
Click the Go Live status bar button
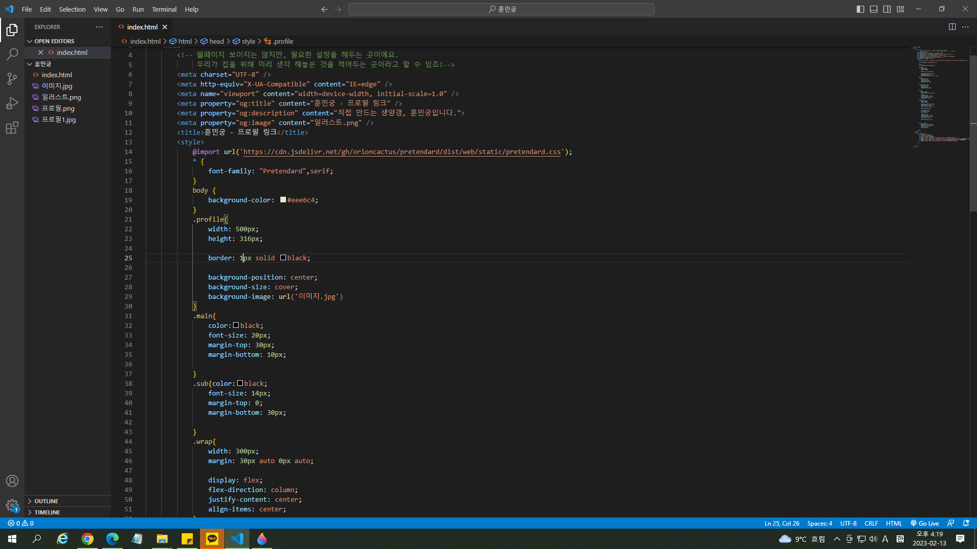[925, 523]
